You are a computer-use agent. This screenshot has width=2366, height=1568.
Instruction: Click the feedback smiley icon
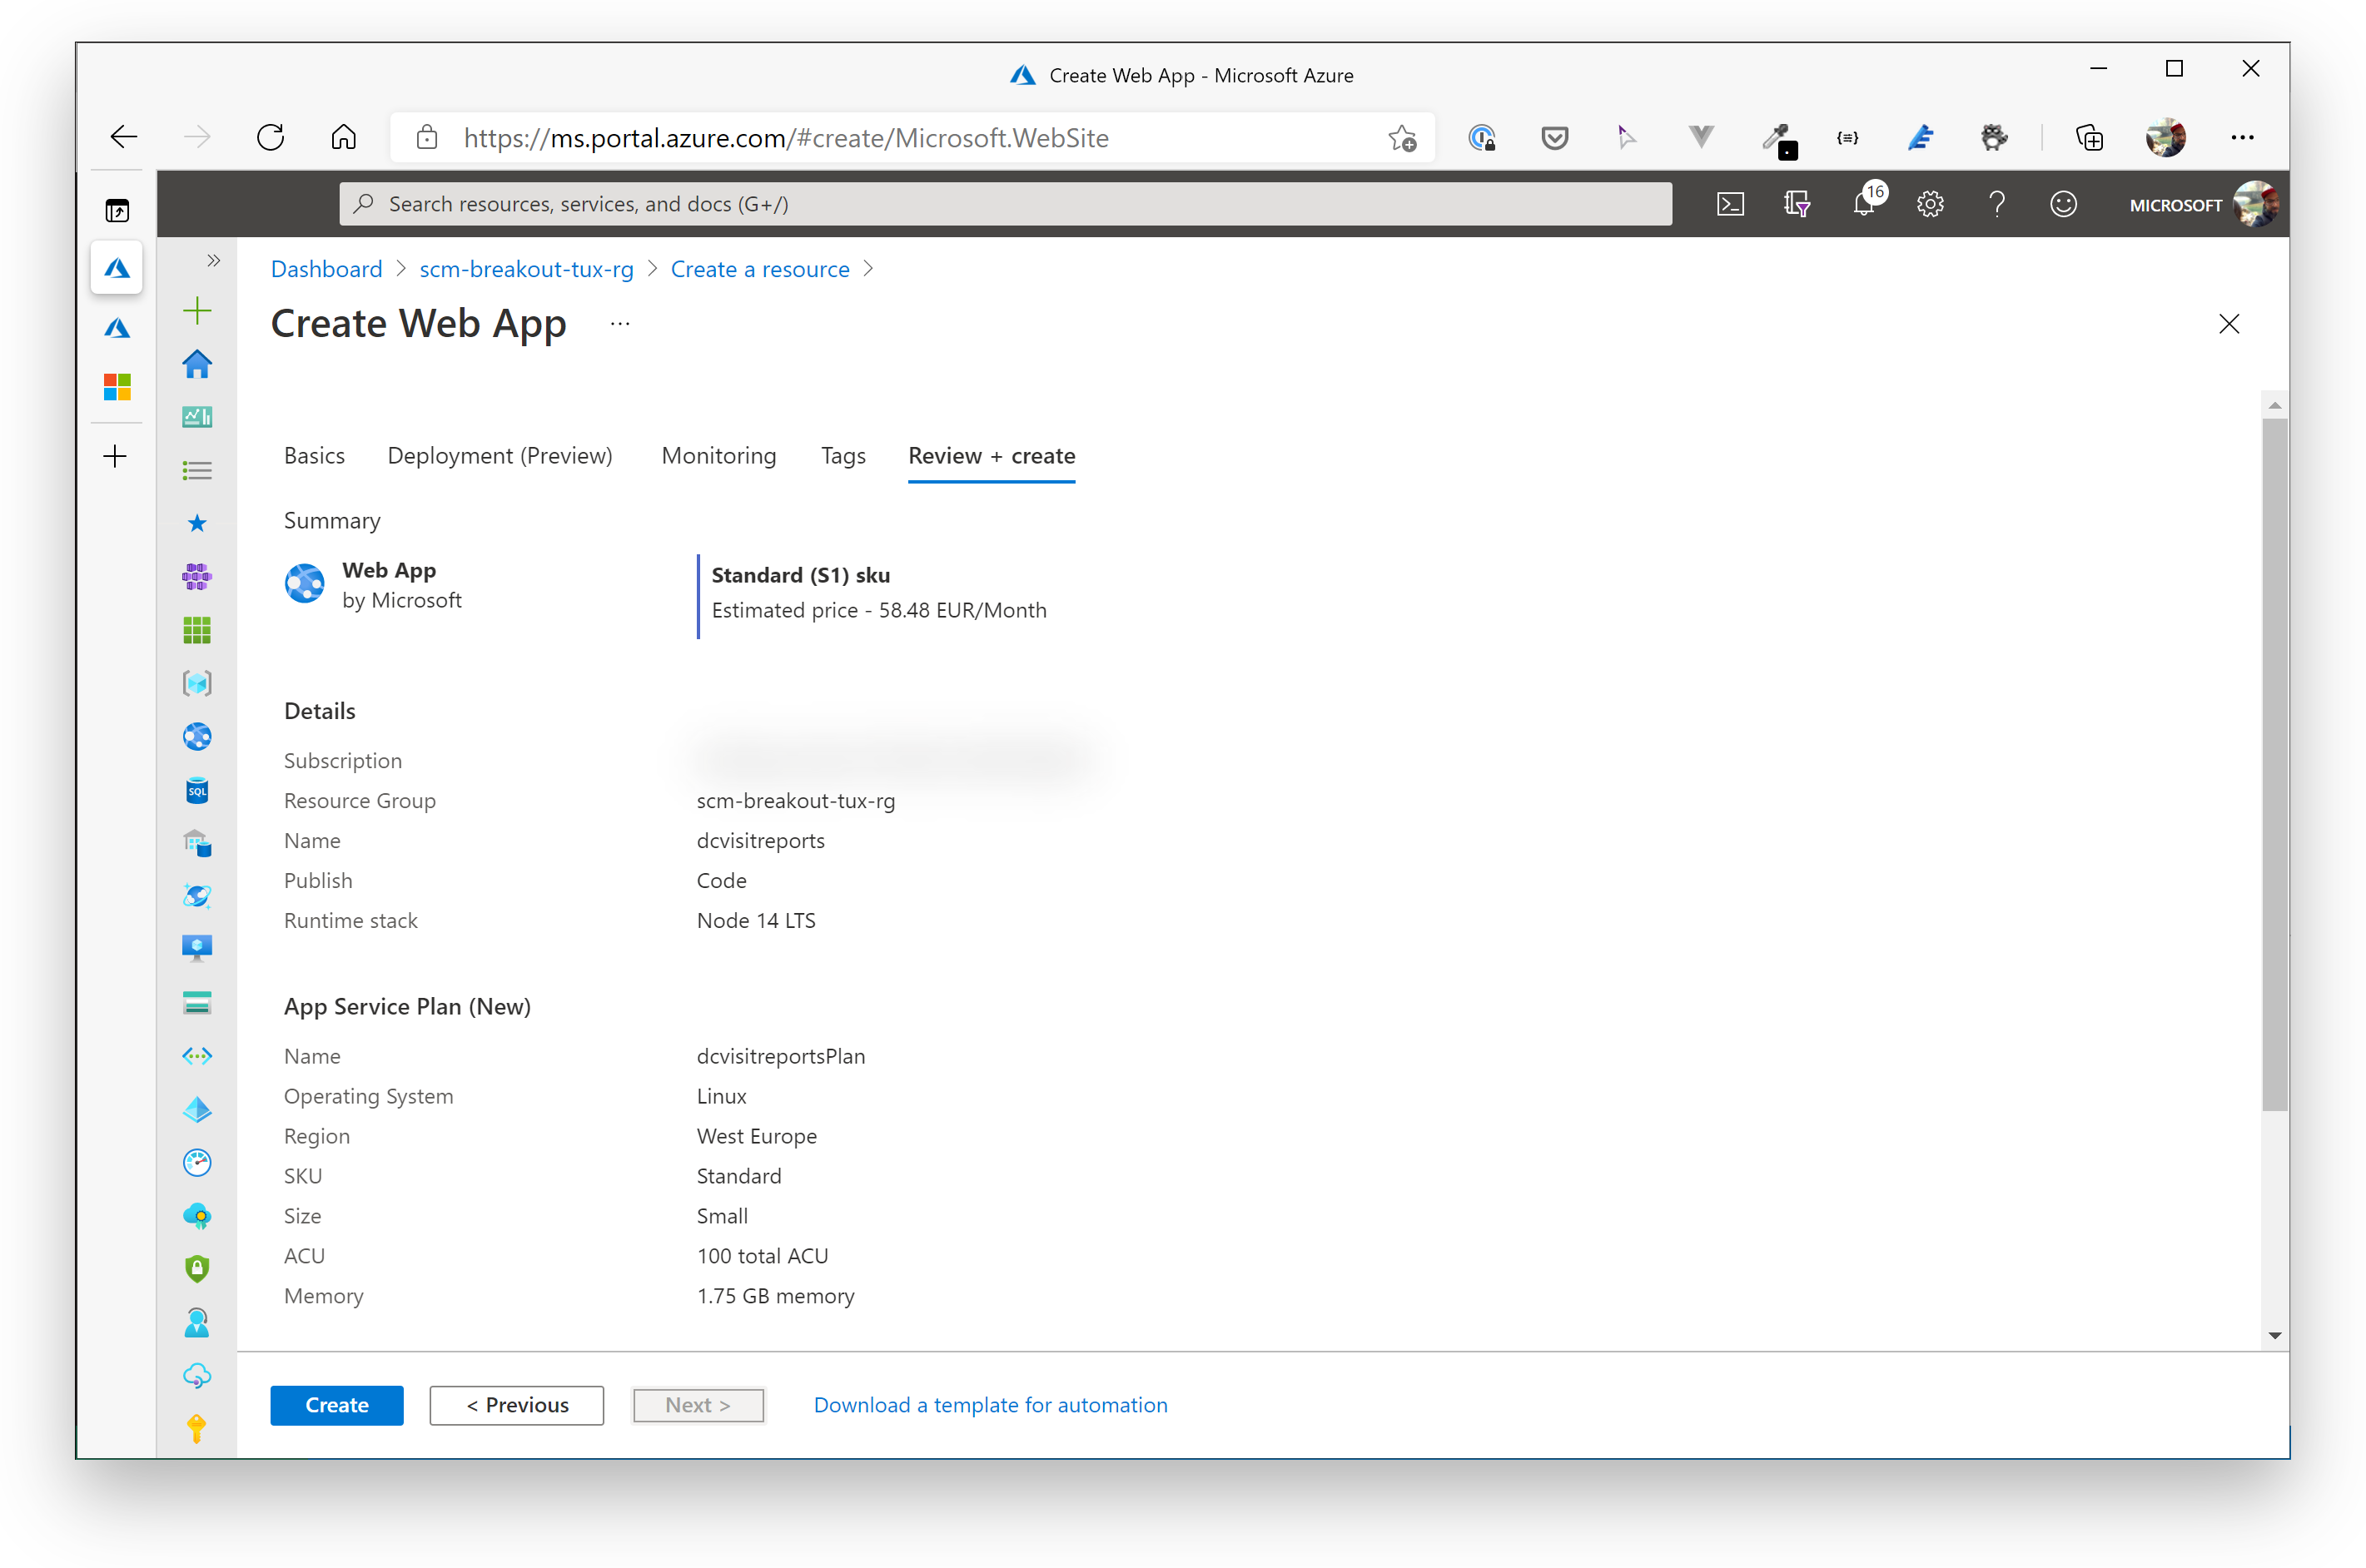[x=2064, y=204]
